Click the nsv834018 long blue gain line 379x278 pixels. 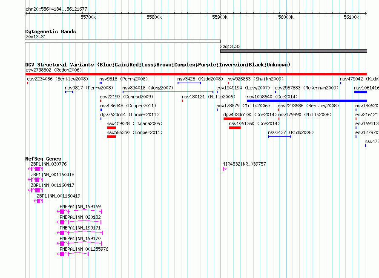168,92
